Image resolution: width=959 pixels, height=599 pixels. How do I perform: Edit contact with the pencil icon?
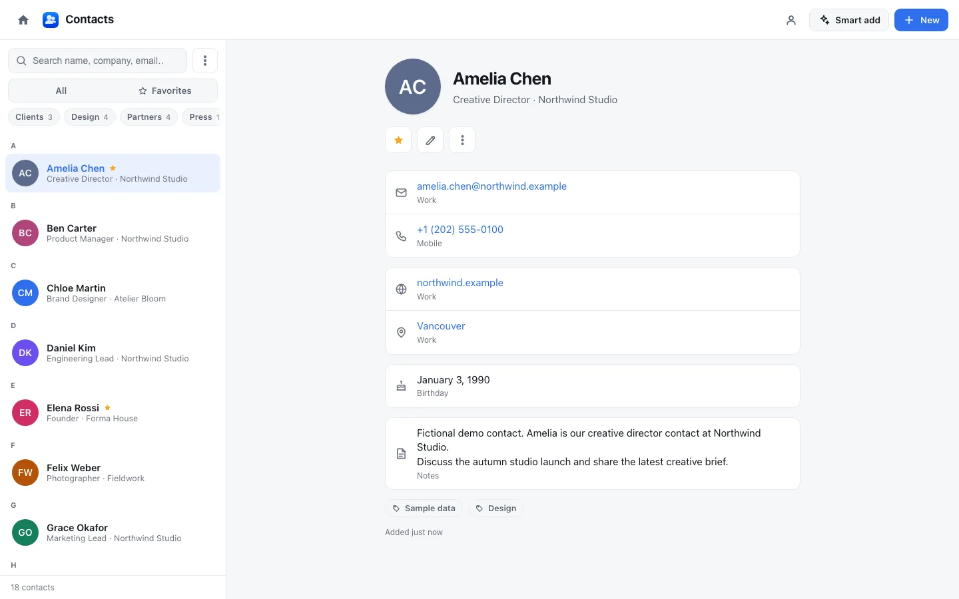[430, 140]
